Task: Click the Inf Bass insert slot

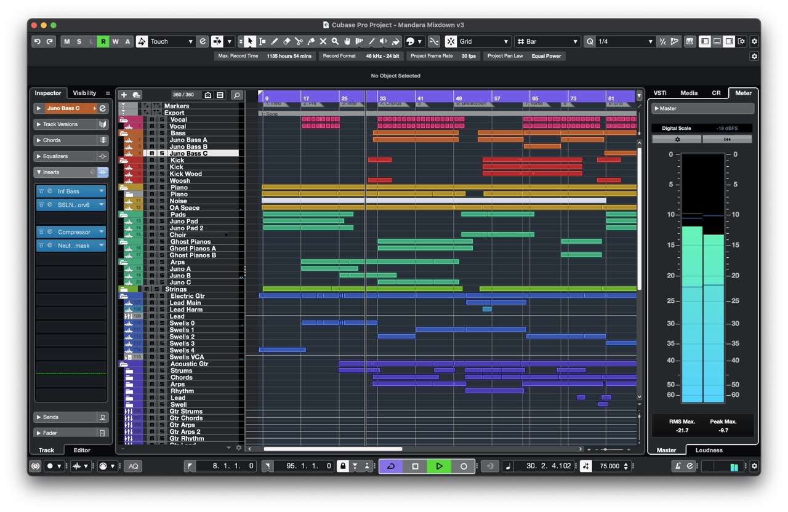Action: point(71,191)
